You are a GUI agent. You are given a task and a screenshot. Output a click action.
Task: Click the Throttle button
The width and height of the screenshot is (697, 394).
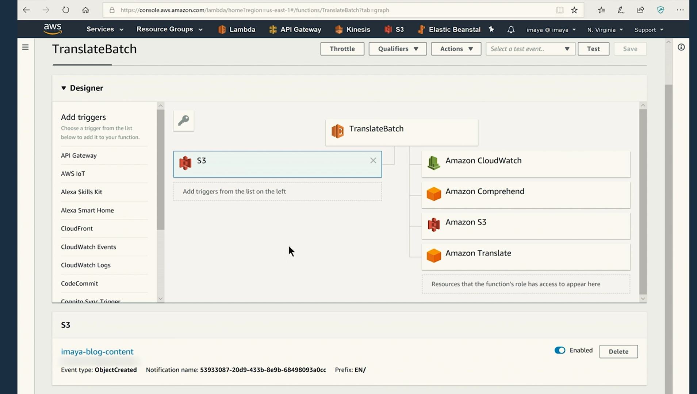point(342,49)
